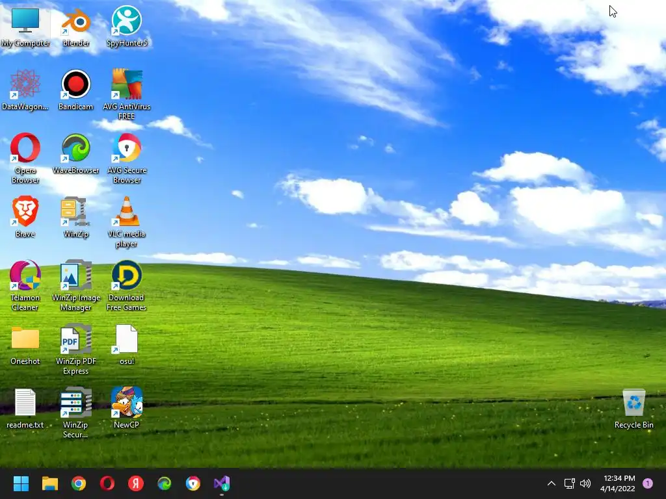Select the WinZip PDF Express shortcut
Viewport: 666px width, 499px height.
click(76, 350)
